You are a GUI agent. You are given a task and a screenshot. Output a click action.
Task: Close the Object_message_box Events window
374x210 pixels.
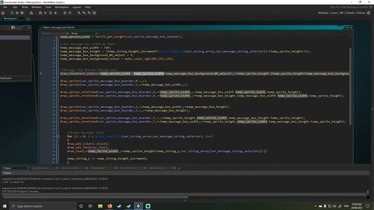click(351, 27)
